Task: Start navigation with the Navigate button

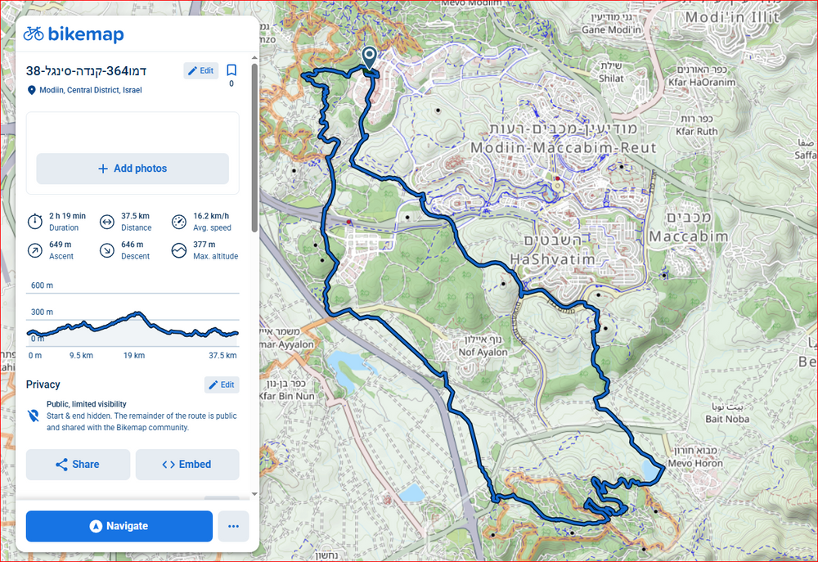Action: point(119,526)
